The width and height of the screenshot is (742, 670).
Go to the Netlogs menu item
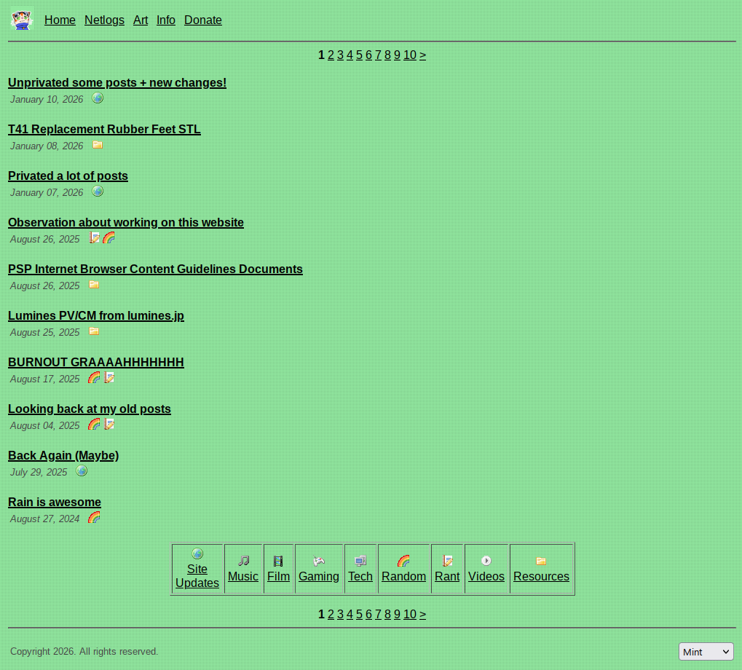pyautogui.click(x=104, y=20)
